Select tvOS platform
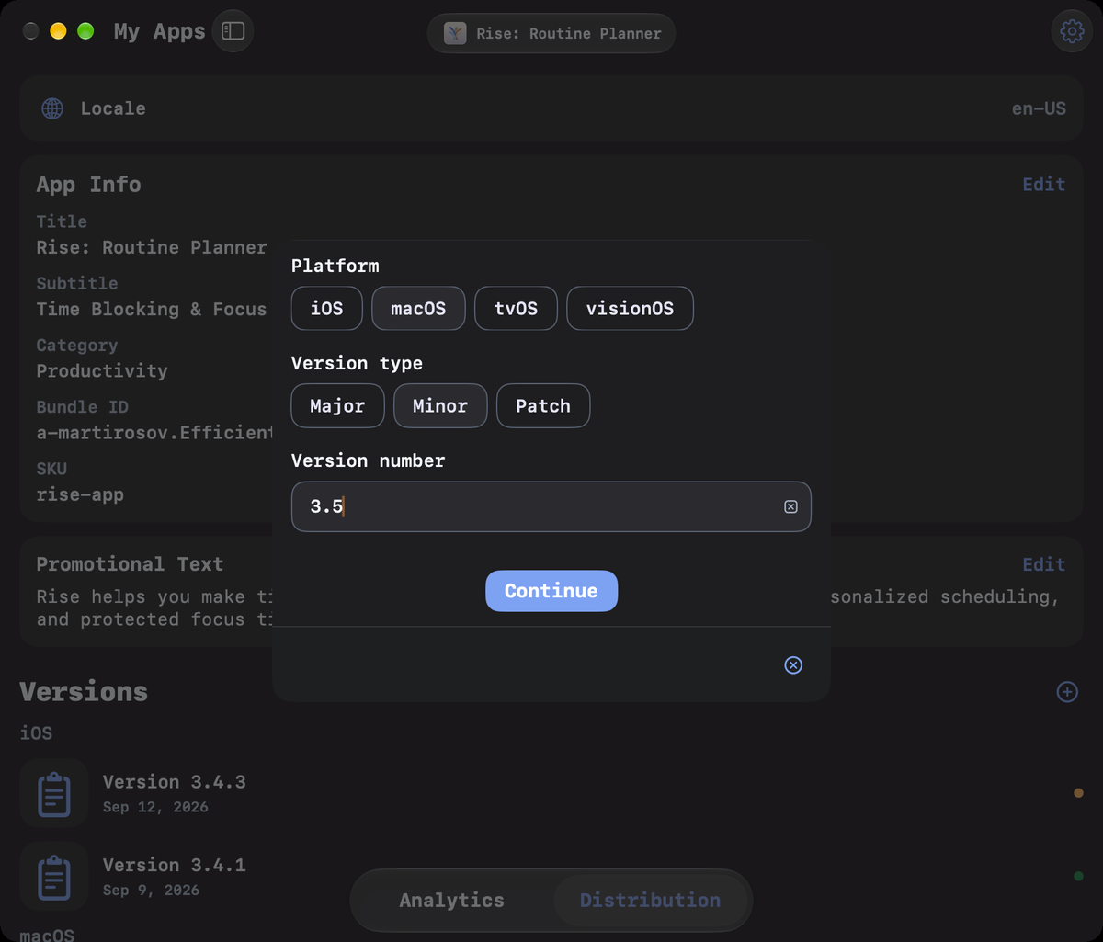 516,308
